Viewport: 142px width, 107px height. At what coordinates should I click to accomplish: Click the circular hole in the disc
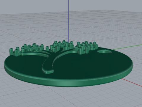click(105, 52)
